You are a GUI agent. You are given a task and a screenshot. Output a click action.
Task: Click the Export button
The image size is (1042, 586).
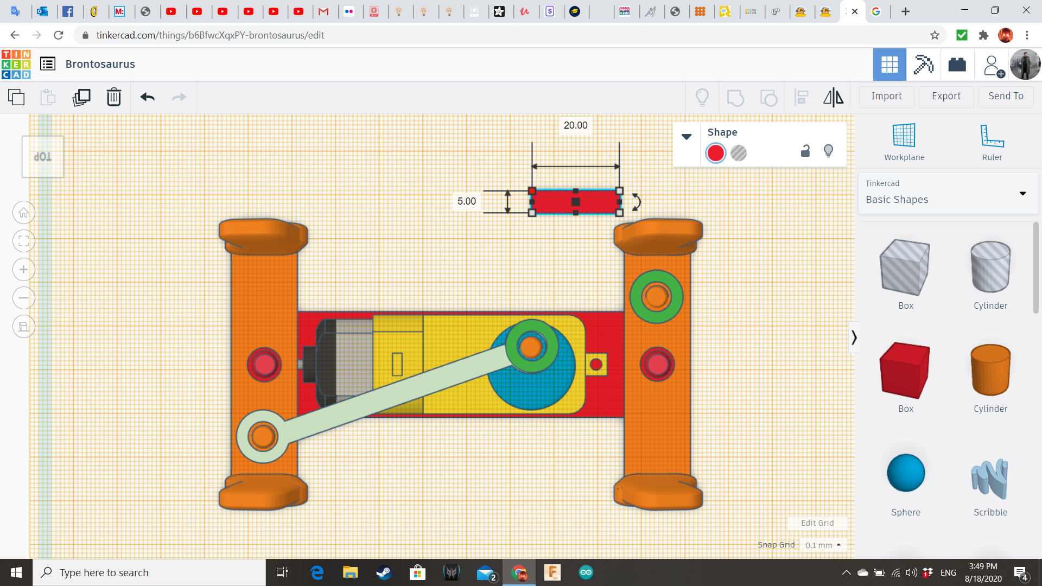(945, 96)
